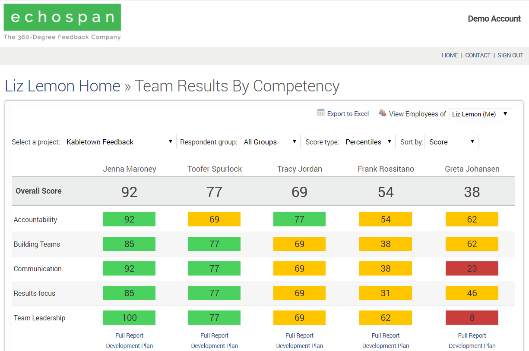
Task: Open Jenna Maroney's Full Report
Action: tap(129, 335)
